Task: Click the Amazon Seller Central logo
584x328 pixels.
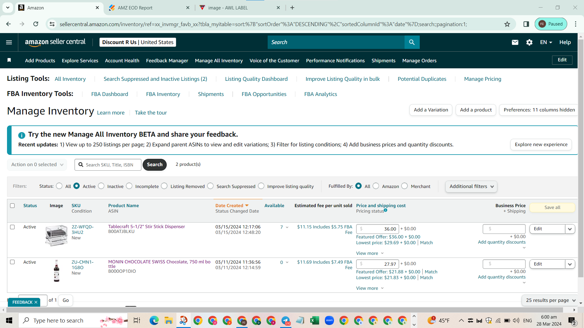Action: point(55,42)
